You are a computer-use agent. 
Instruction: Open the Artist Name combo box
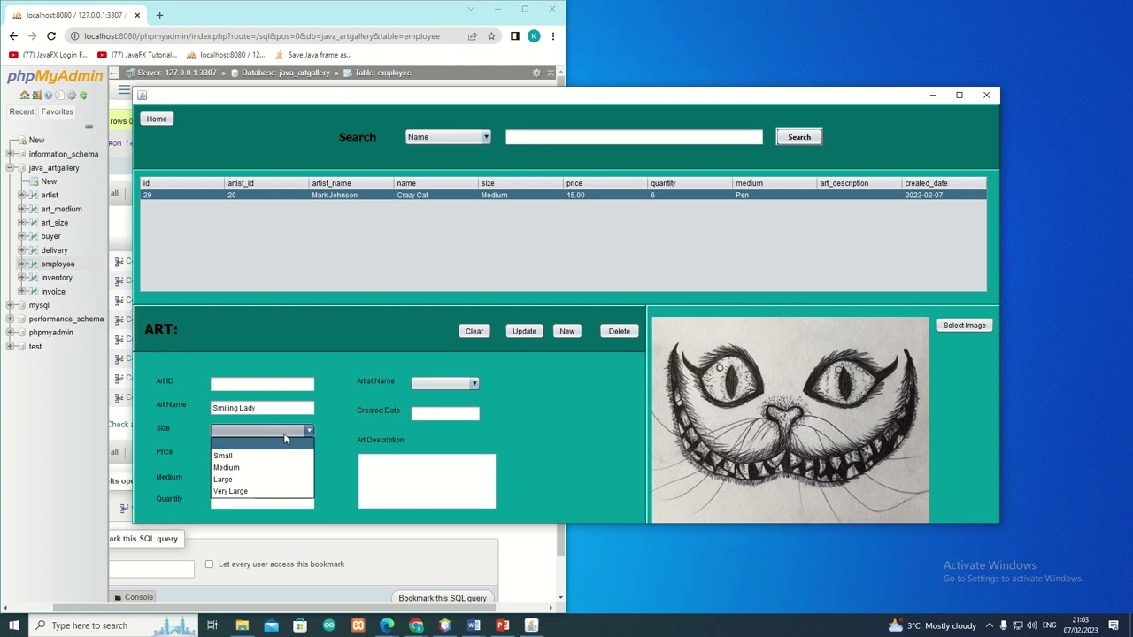pyautogui.click(x=445, y=383)
